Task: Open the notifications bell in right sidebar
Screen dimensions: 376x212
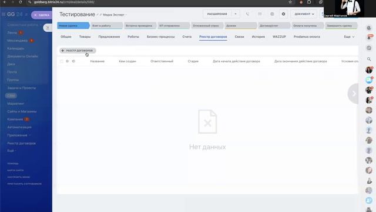Action: tap(369, 38)
